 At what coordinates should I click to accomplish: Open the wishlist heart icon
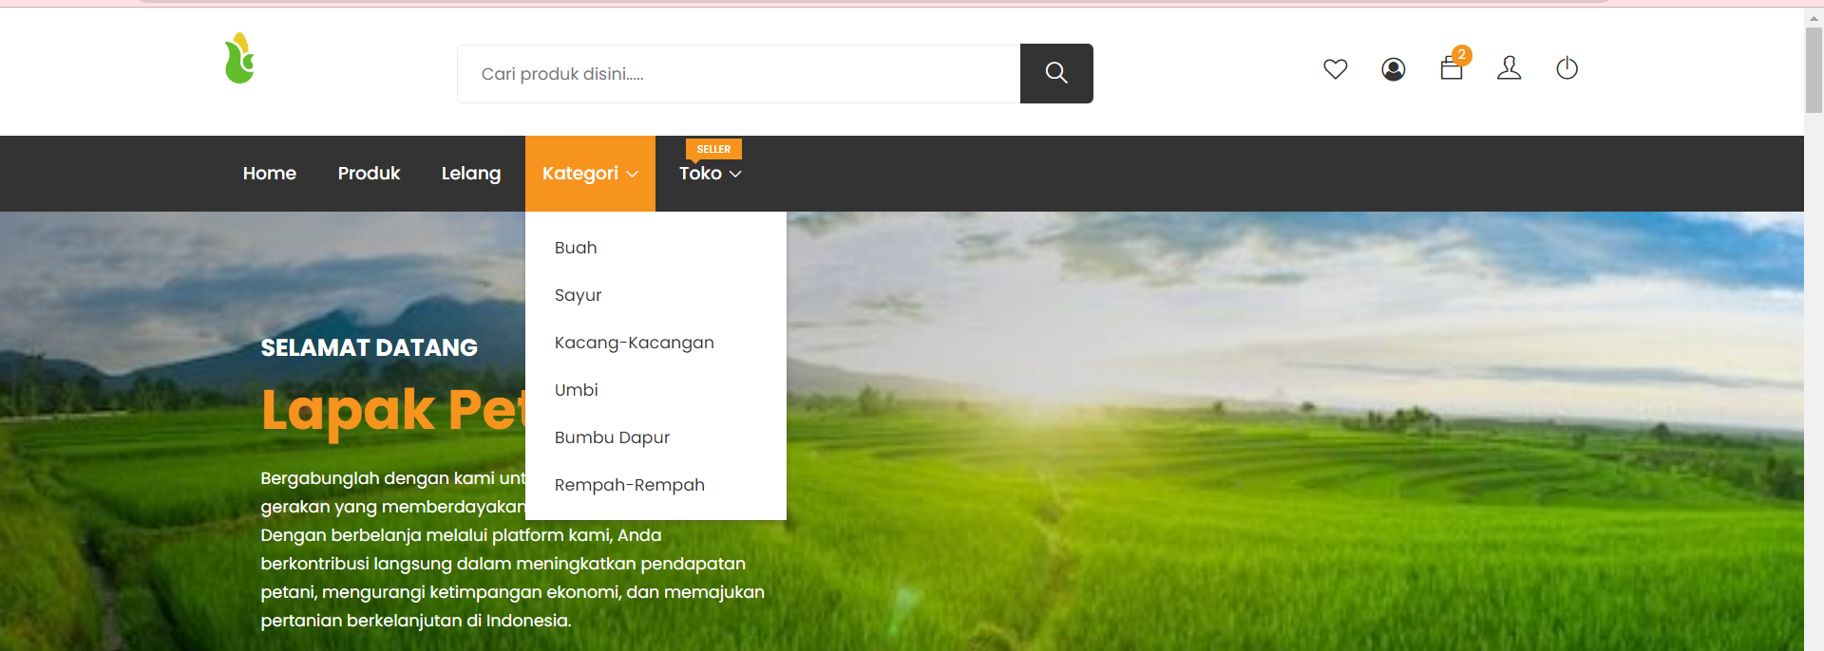coord(1335,69)
